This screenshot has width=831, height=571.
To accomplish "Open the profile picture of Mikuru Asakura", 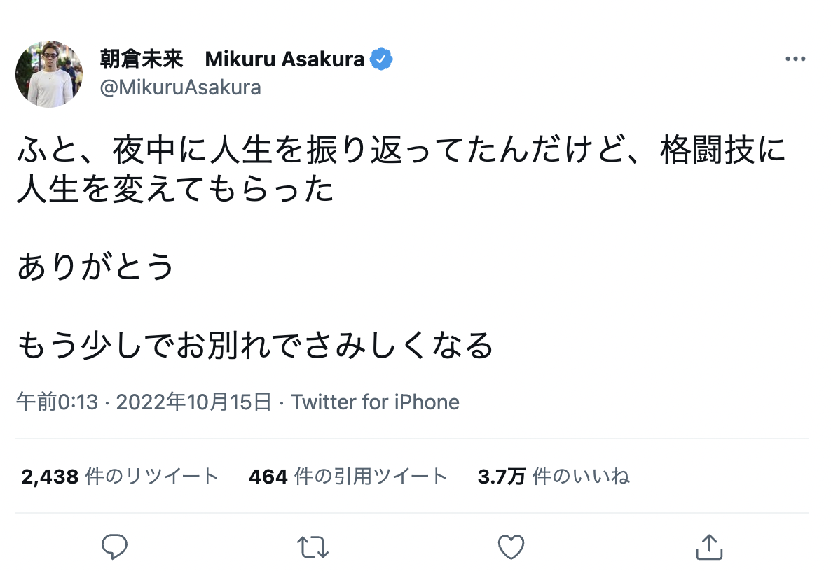I will point(49,74).
